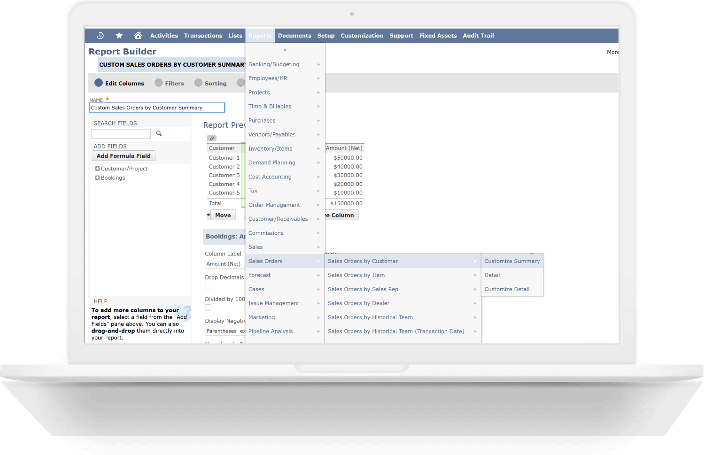Choose Customize Detail
704x455 pixels.
512,289
